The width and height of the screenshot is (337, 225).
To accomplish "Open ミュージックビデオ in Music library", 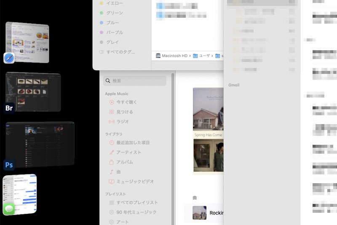I will pos(131,182).
